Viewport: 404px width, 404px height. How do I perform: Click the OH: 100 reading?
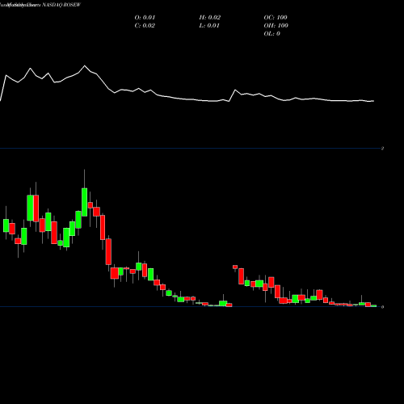[276, 26]
